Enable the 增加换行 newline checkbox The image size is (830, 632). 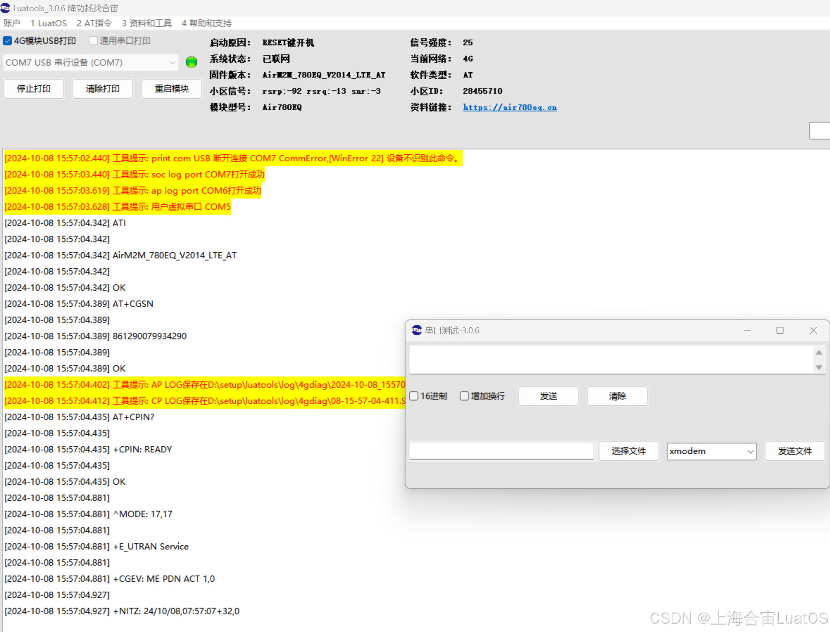click(464, 396)
